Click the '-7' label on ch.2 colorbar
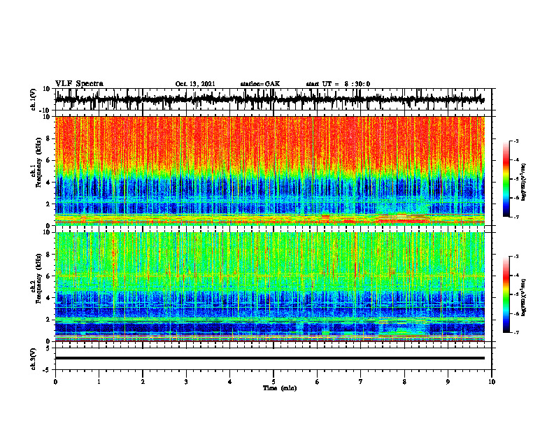Viewport: 554px width, 428px height. [x=516, y=333]
